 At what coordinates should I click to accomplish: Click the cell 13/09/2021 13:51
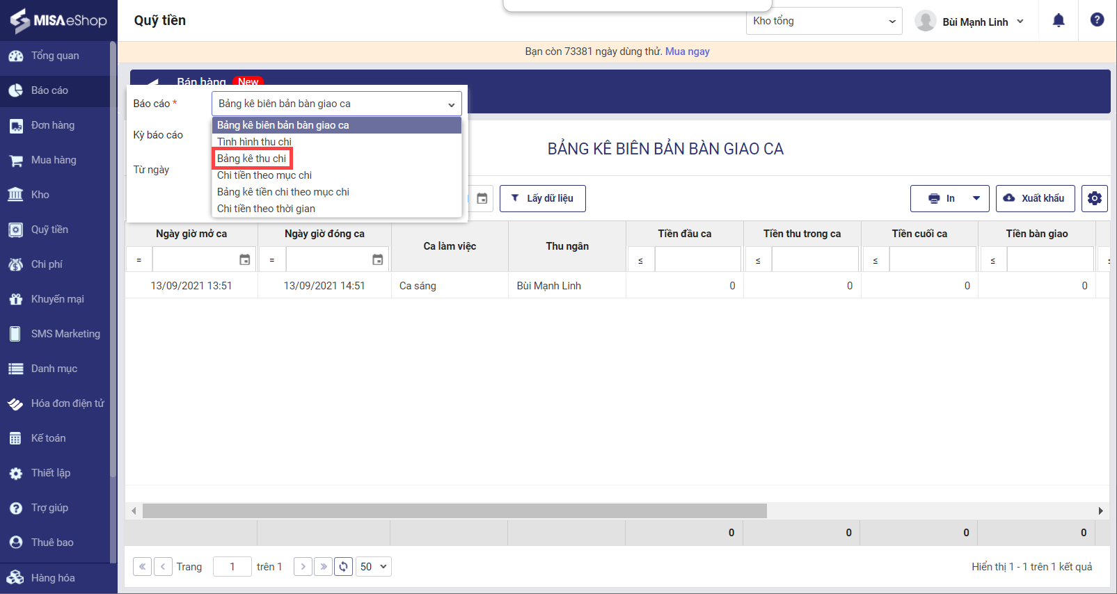click(191, 286)
